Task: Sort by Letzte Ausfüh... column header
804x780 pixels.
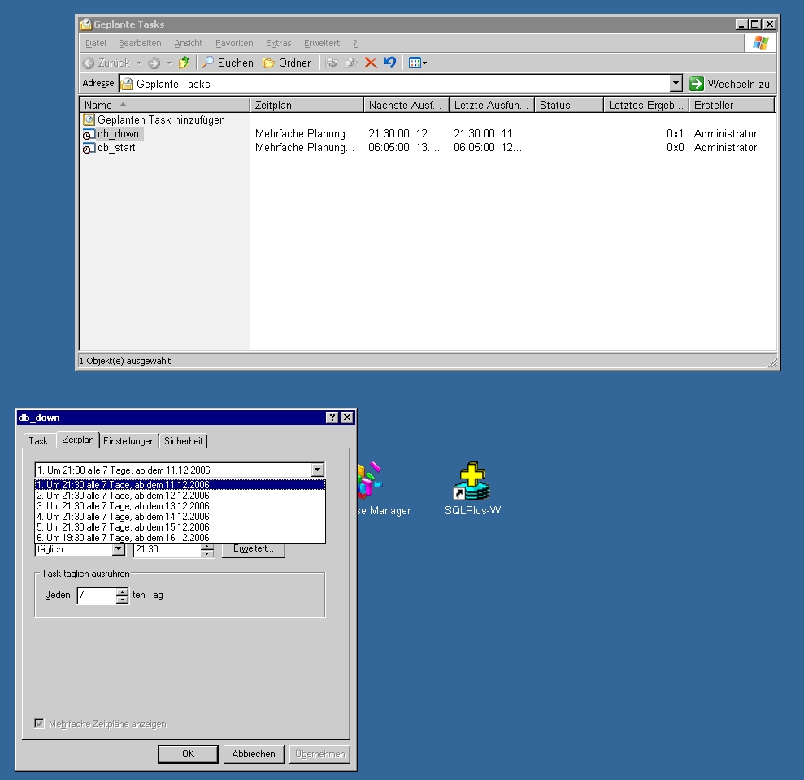Action: 492,105
